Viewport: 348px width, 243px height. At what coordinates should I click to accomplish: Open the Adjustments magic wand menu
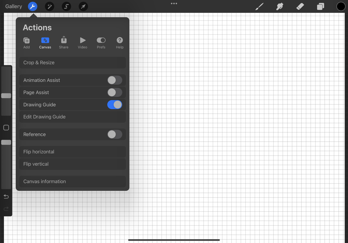coord(49,6)
